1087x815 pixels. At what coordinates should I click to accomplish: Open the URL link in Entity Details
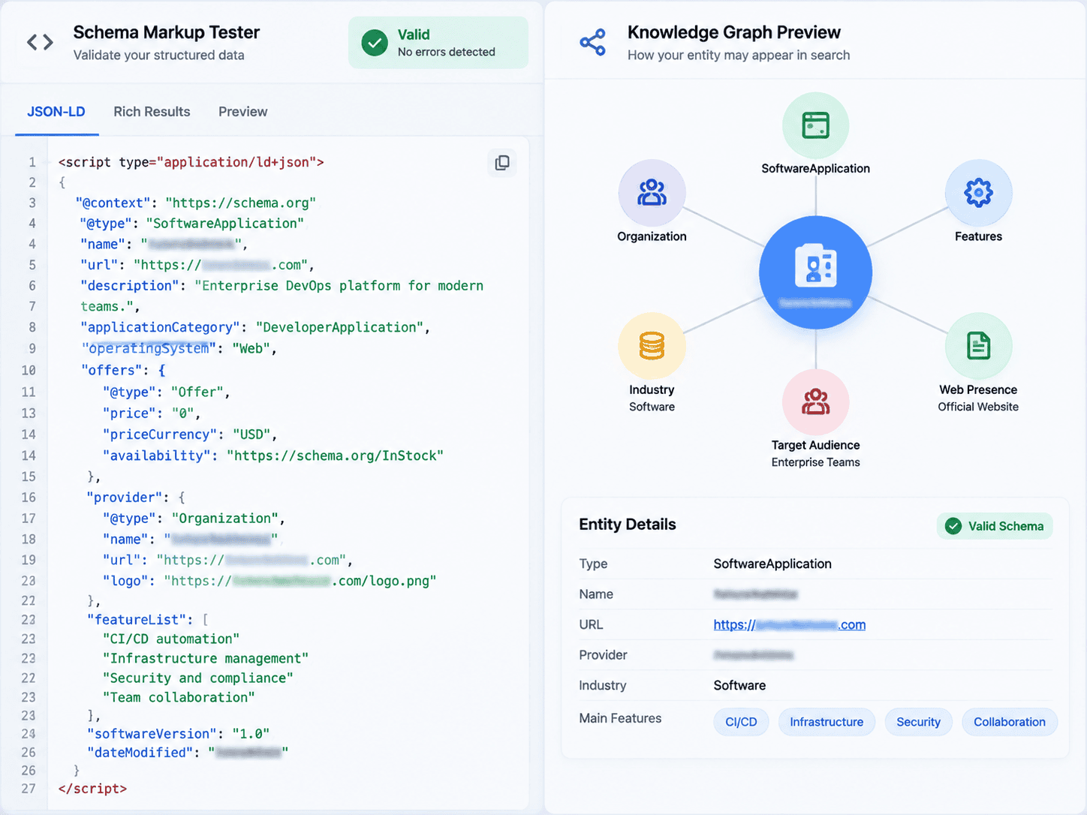[x=789, y=624]
